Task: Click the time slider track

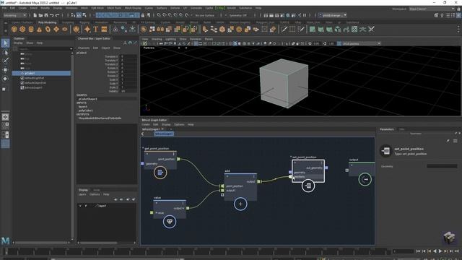Action: (197, 251)
